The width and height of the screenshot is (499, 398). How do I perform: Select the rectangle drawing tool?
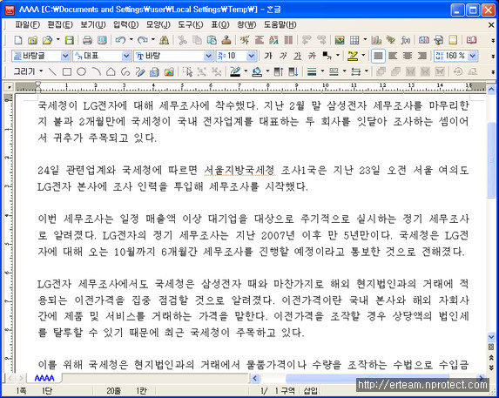(x=67, y=72)
